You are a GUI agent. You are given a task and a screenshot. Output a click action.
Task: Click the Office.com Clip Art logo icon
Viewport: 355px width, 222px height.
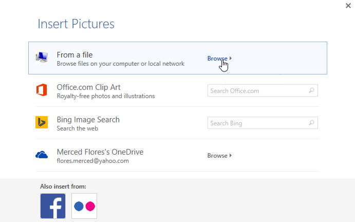(42, 90)
